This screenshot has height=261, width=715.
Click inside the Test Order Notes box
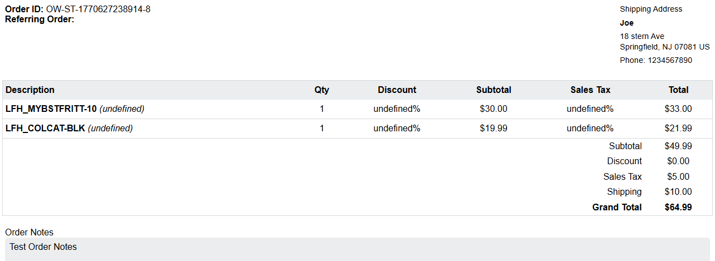(x=358, y=249)
